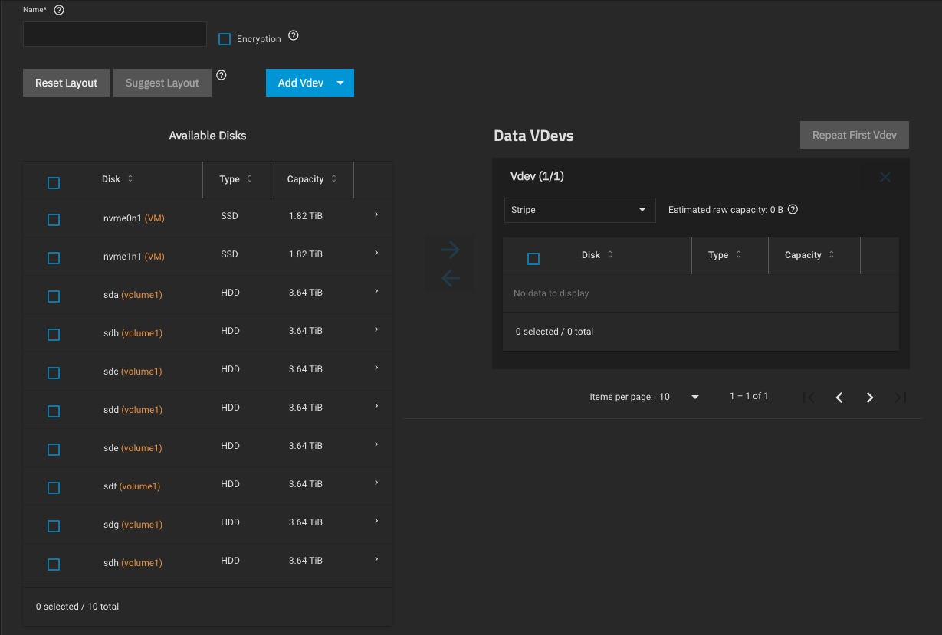Image resolution: width=942 pixels, height=635 pixels.
Task: Sort available disks by Type column
Action: tap(235, 179)
